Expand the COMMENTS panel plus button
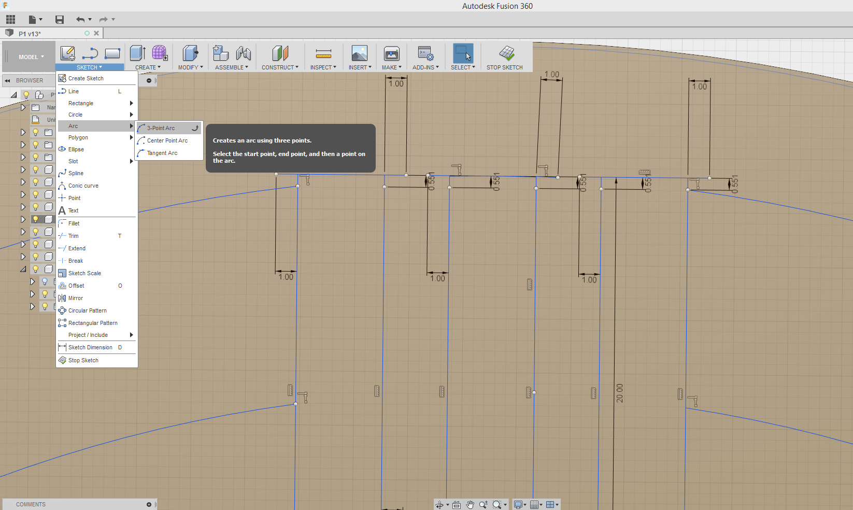Screen dimensions: 853x510 tap(149, 504)
